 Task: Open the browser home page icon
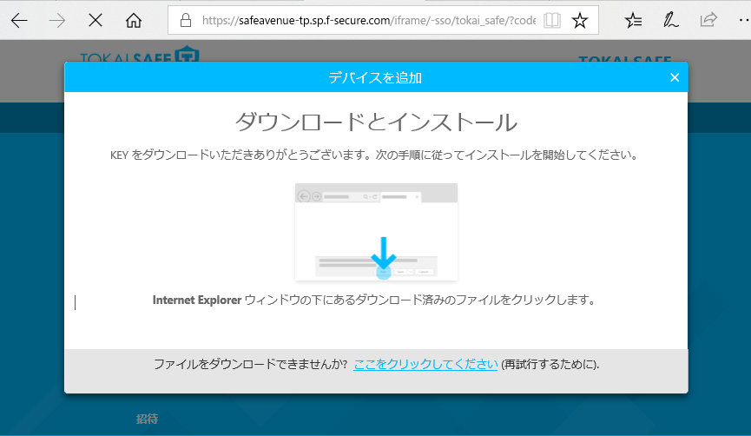coord(134,21)
